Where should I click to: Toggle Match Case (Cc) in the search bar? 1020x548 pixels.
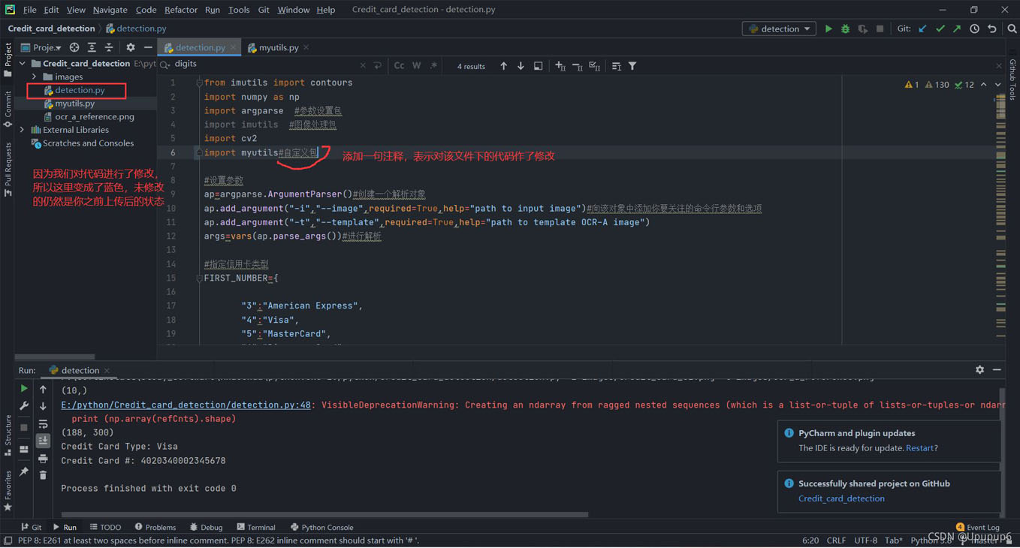pos(399,66)
